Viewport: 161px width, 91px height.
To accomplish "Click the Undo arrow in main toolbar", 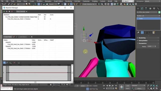I will (3, 4).
